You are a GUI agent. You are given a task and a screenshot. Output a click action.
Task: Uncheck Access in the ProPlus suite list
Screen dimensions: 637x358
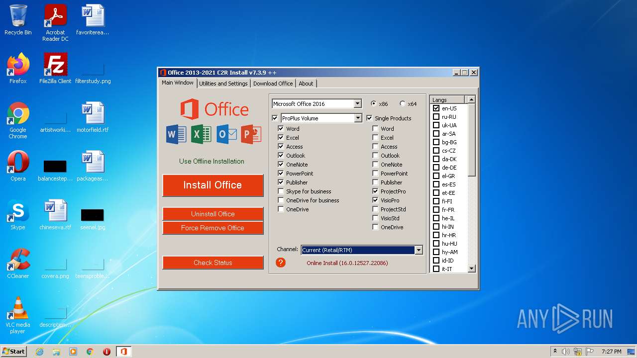point(281,147)
